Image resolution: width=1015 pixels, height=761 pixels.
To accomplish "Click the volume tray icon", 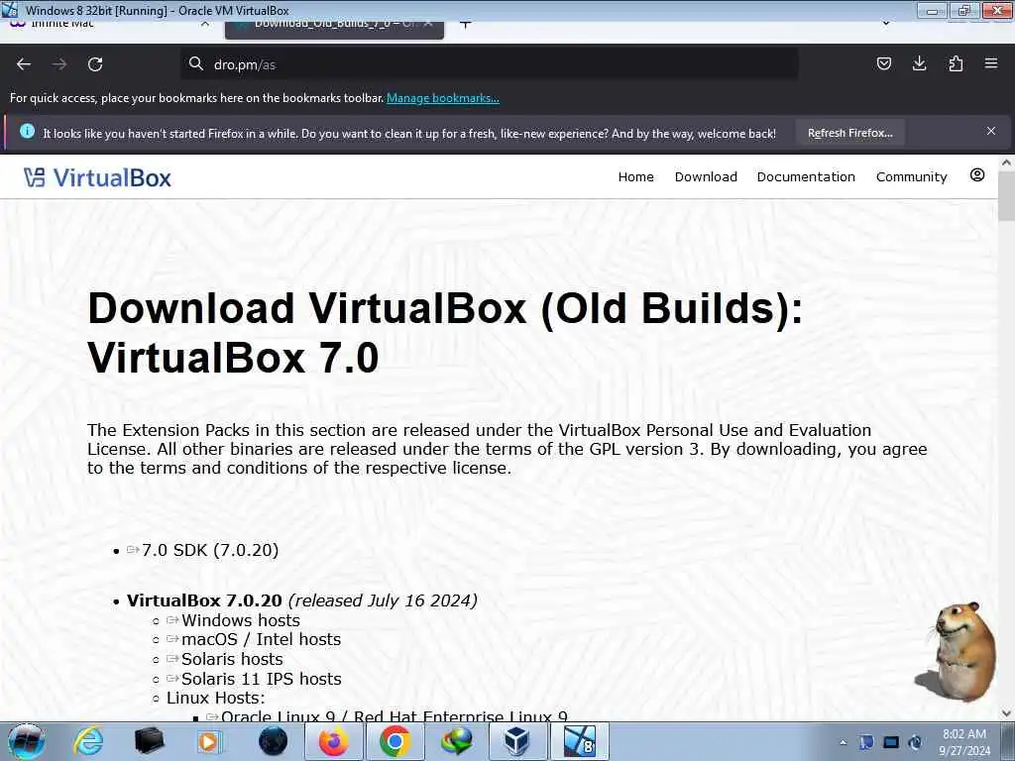I will click(916, 742).
